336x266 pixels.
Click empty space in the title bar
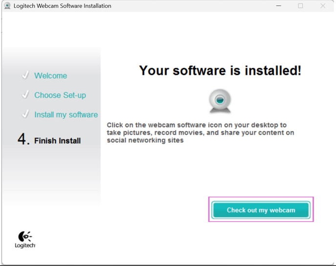[195, 6]
